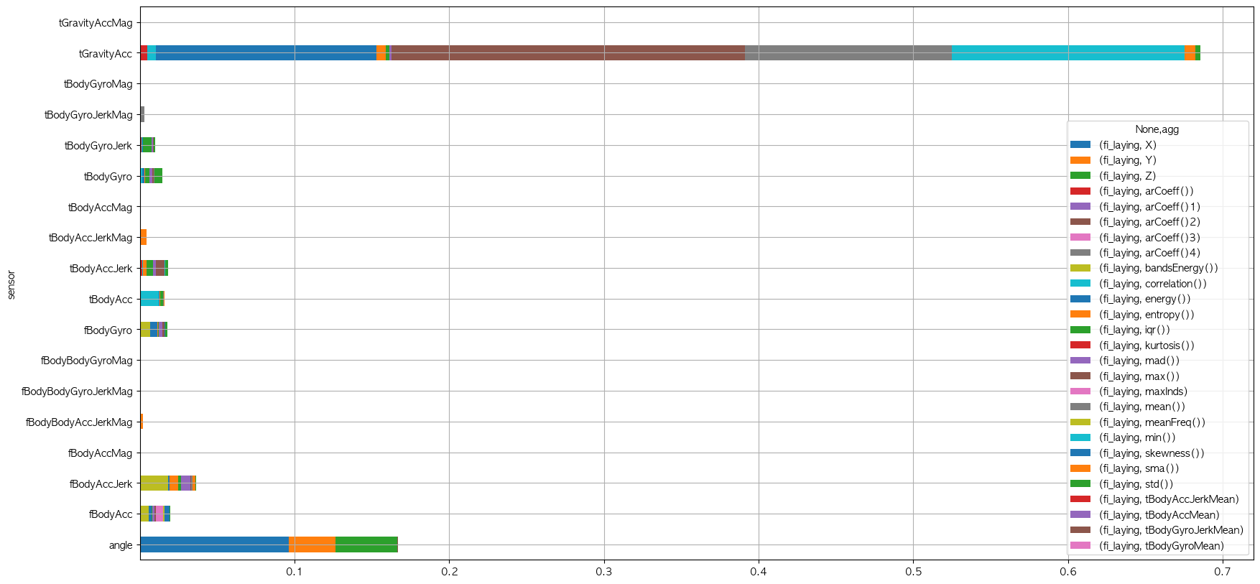Screen dimensions: 1260x584
Task: Select the fBodyAccJerk y-axis label
Action: click(101, 484)
